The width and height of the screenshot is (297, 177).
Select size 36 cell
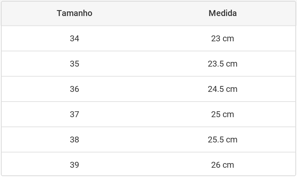[74, 89]
